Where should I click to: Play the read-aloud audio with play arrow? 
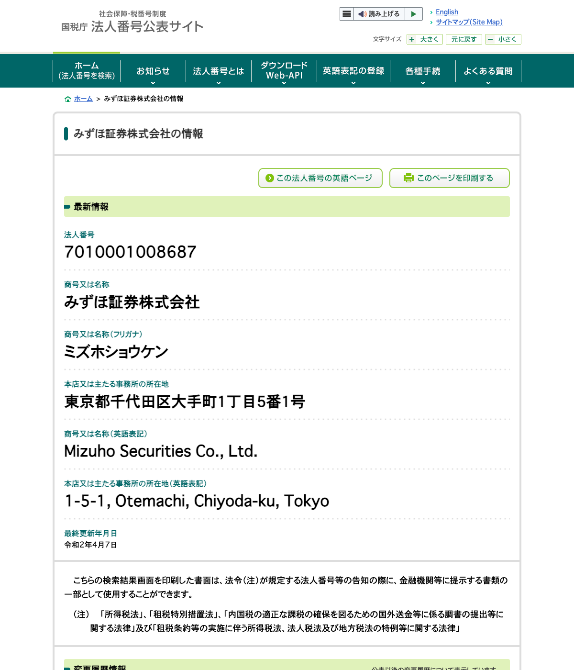click(x=414, y=14)
